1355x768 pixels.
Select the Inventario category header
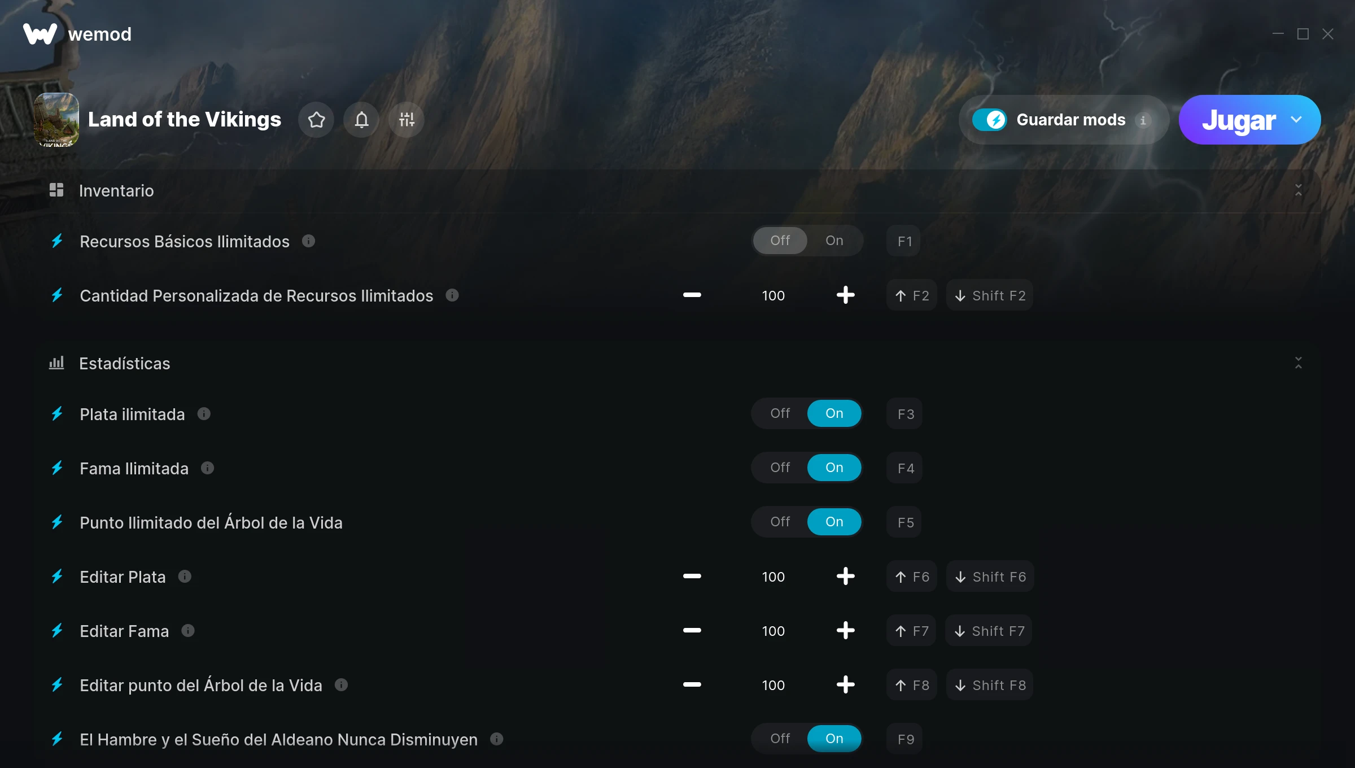[116, 190]
